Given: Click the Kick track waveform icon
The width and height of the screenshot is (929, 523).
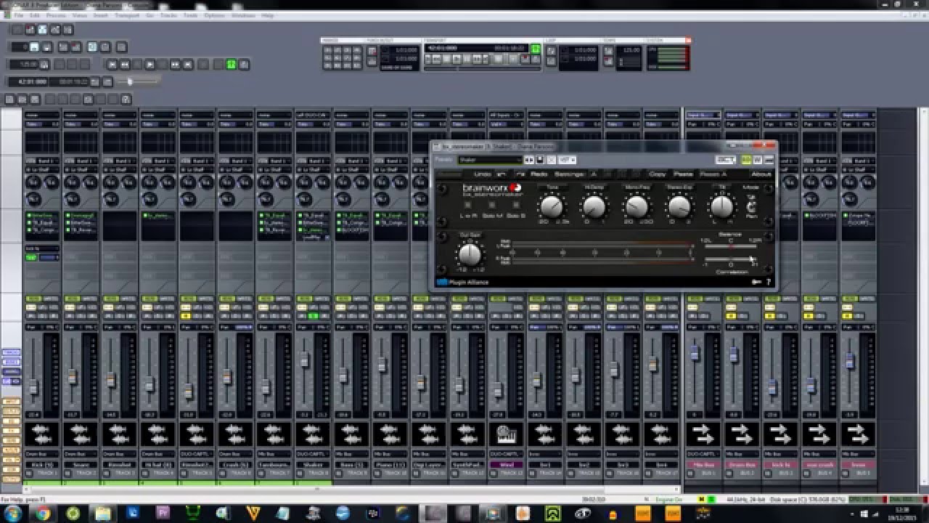Looking at the screenshot, I should point(41,434).
